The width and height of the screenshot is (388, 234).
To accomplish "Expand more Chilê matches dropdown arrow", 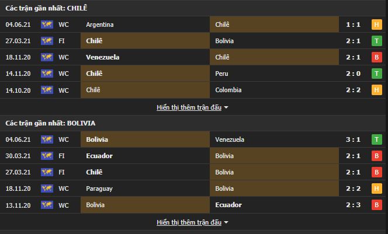I will pos(226,108).
